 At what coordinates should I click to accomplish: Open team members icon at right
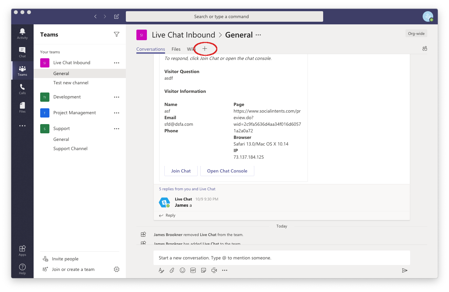(425, 49)
